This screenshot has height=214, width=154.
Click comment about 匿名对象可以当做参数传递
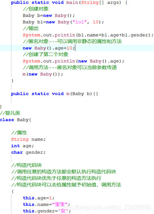(70, 67)
